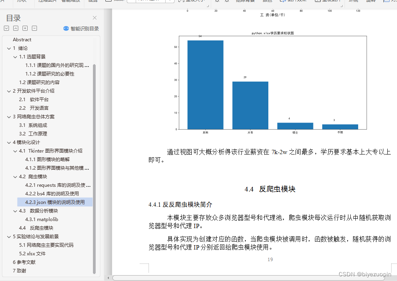Image resolution: width=397 pixels, height=281 pixels.
Task: Open the crop style dropdown in the toolbar
Action: click(170, 1)
